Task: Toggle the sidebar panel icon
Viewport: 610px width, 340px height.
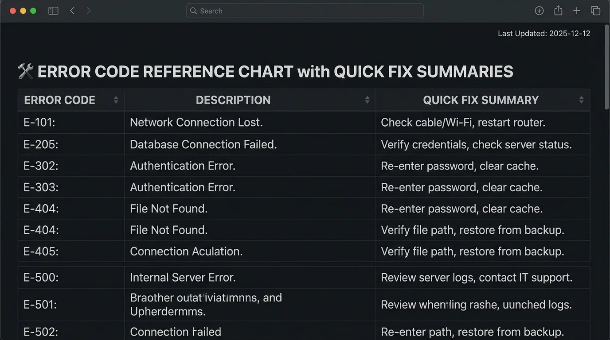Action: click(x=53, y=11)
